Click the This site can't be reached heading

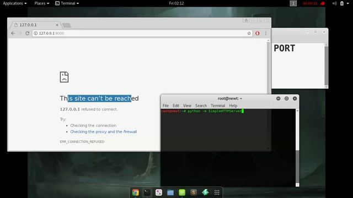pyautogui.click(x=99, y=98)
